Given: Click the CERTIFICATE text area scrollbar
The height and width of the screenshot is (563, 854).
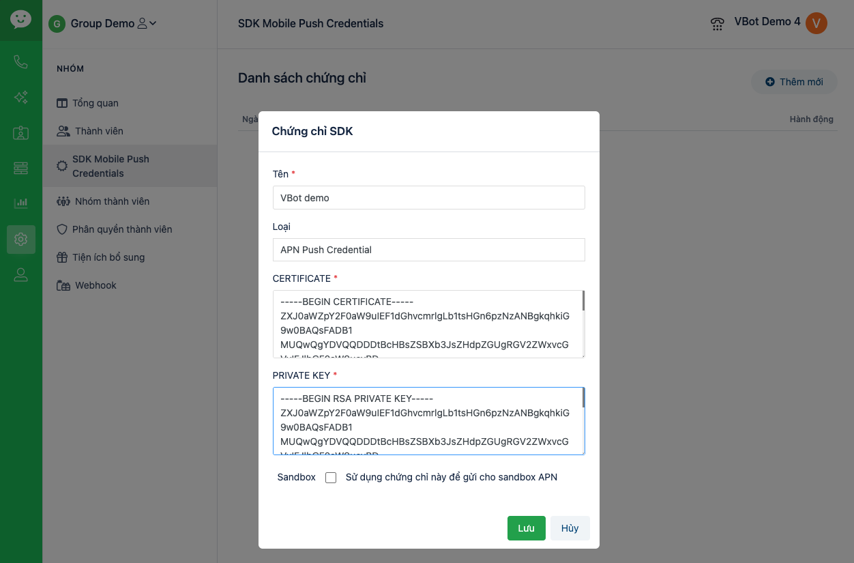Looking at the screenshot, I should pos(583,302).
